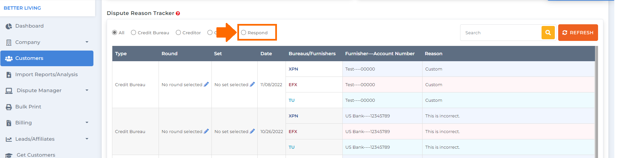This screenshot has width=619, height=158.
Task: Open Get Customers in the sidebar
Action: click(x=47, y=154)
